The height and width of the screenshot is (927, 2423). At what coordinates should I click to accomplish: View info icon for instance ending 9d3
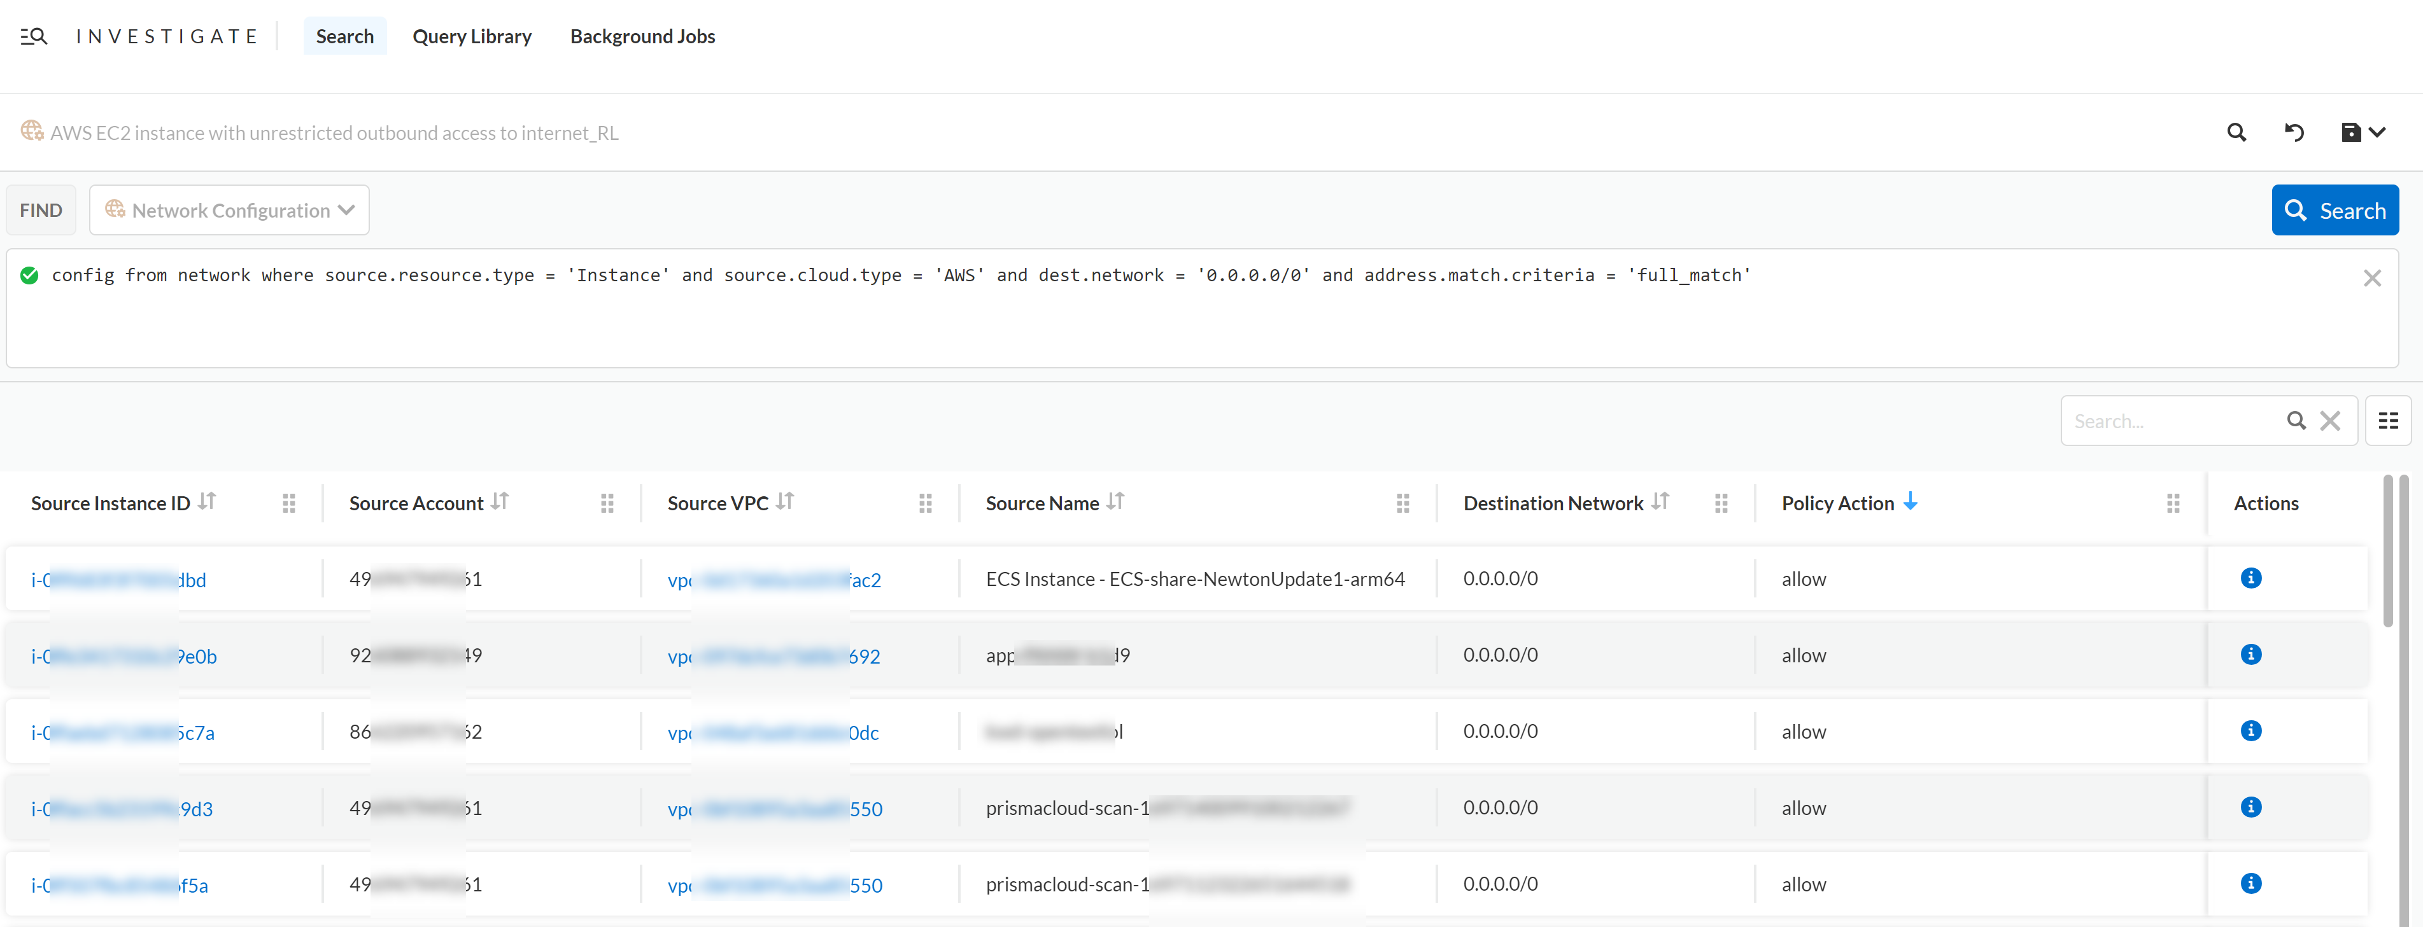point(2251,807)
